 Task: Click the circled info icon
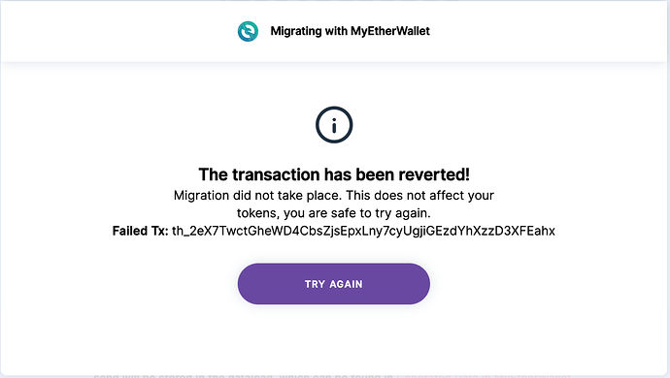(x=334, y=125)
